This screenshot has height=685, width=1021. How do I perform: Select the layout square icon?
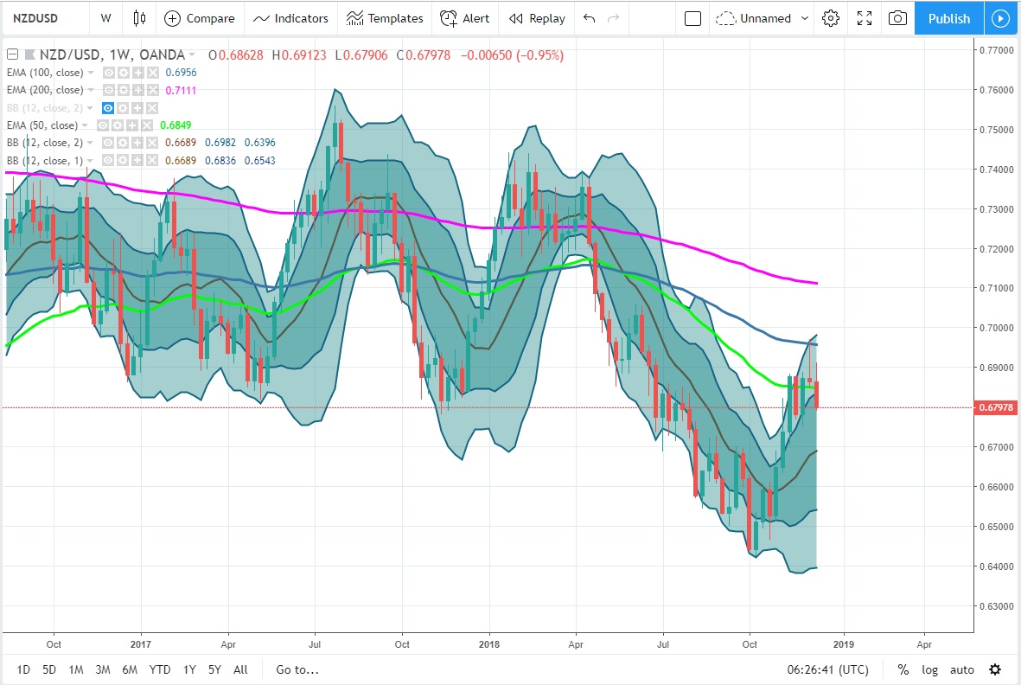(x=692, y=18)
